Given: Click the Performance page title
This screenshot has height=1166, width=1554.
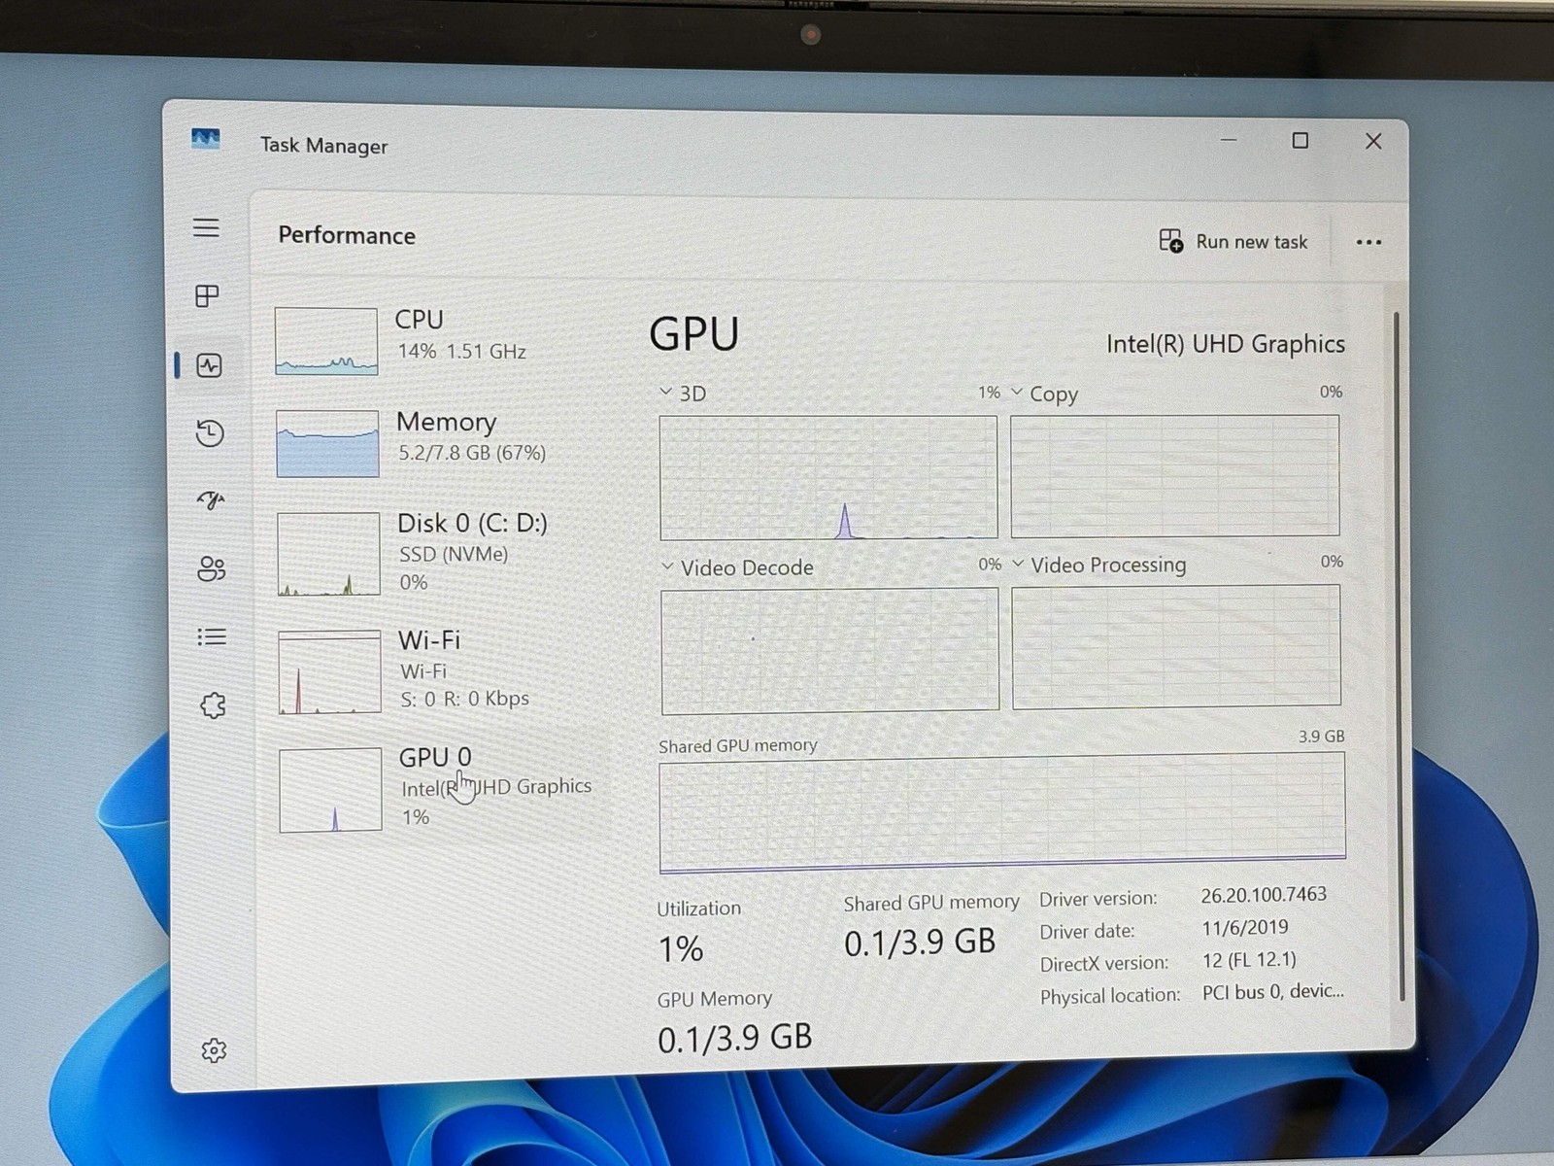Looking at the screenshot, I should (347, 235).
